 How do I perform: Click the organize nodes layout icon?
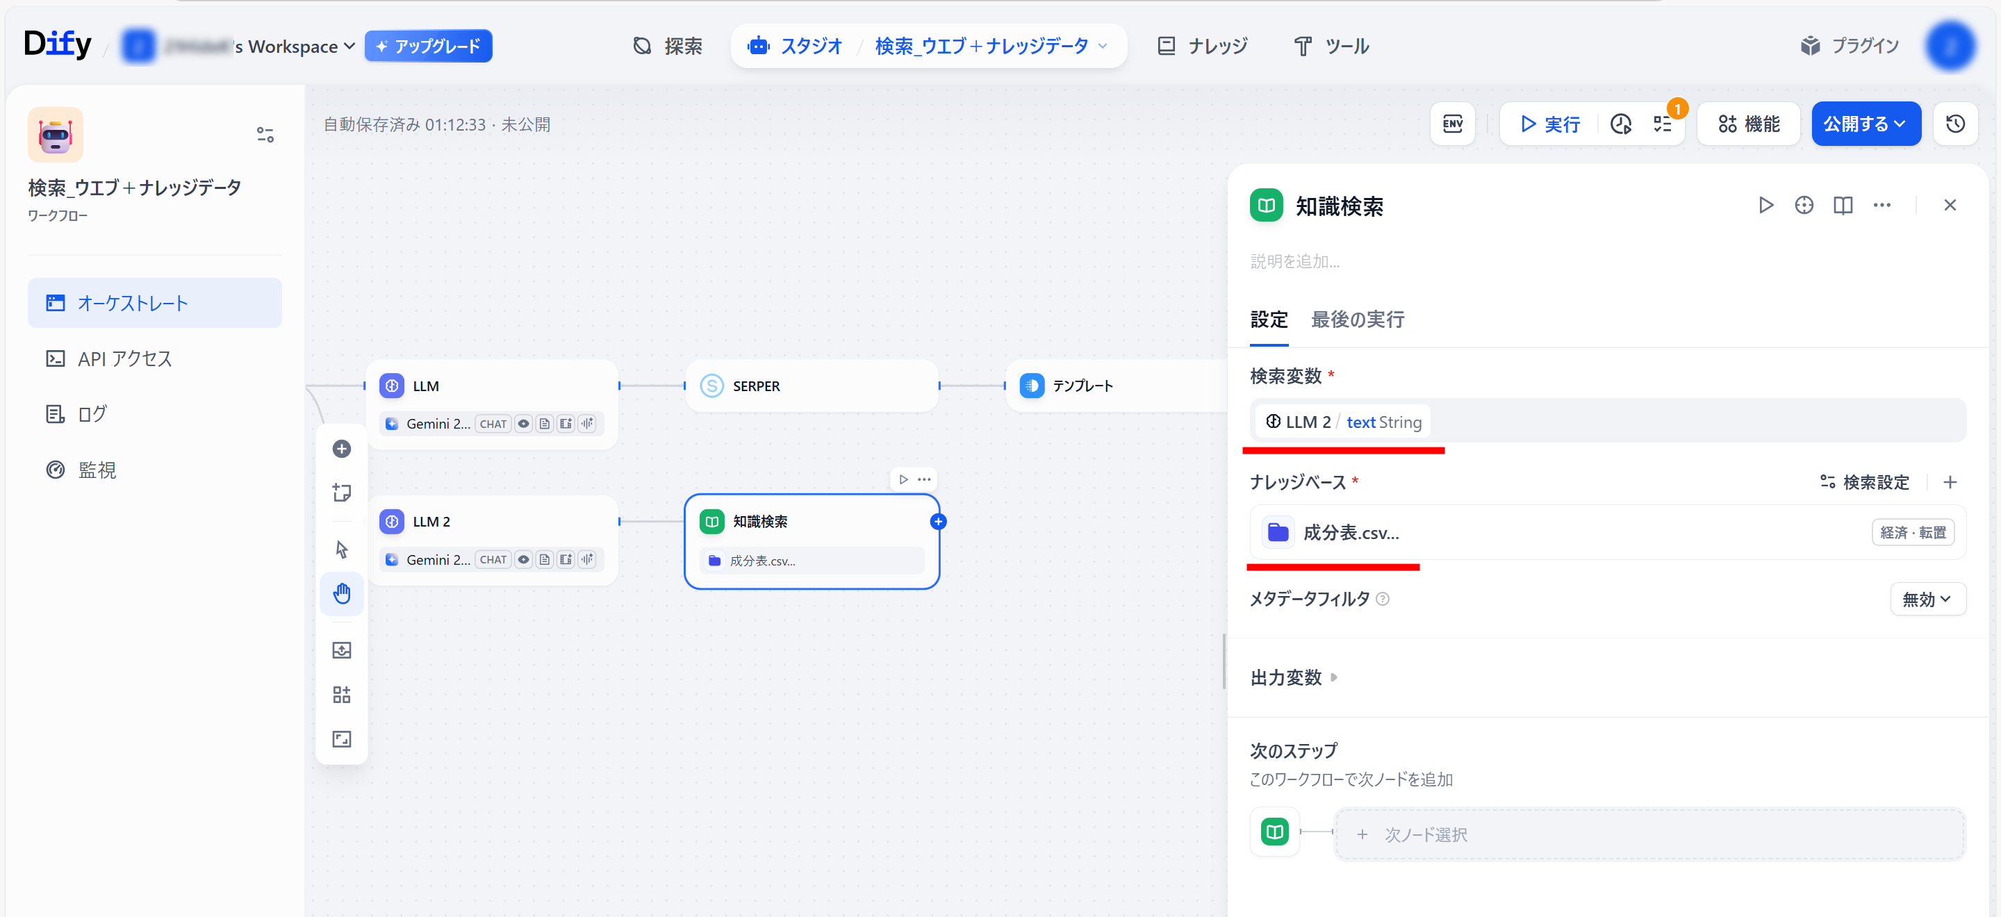[x=342, y=694]
